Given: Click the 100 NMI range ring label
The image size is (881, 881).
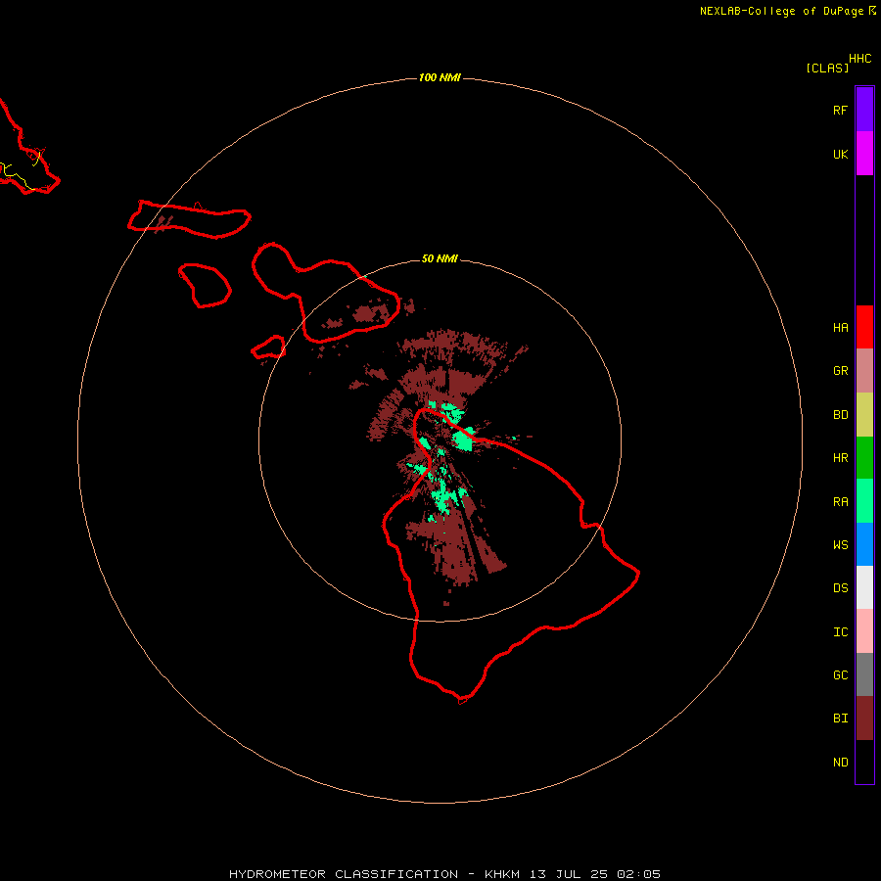Looking at the screenshot, I should point(440,77).
